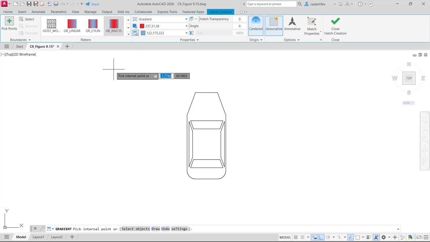Switch to the Layout1 tab
Viewport: 430px width, 242px height.
pos(38,237)
